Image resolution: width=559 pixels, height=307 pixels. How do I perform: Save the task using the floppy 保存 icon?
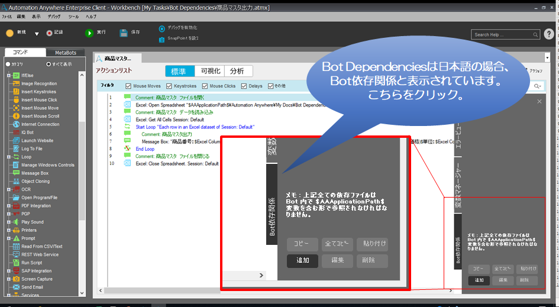tap(124, 33)
